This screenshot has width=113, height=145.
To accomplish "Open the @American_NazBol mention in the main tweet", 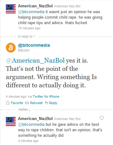I will pyautogui.click(x=35, y=60).
